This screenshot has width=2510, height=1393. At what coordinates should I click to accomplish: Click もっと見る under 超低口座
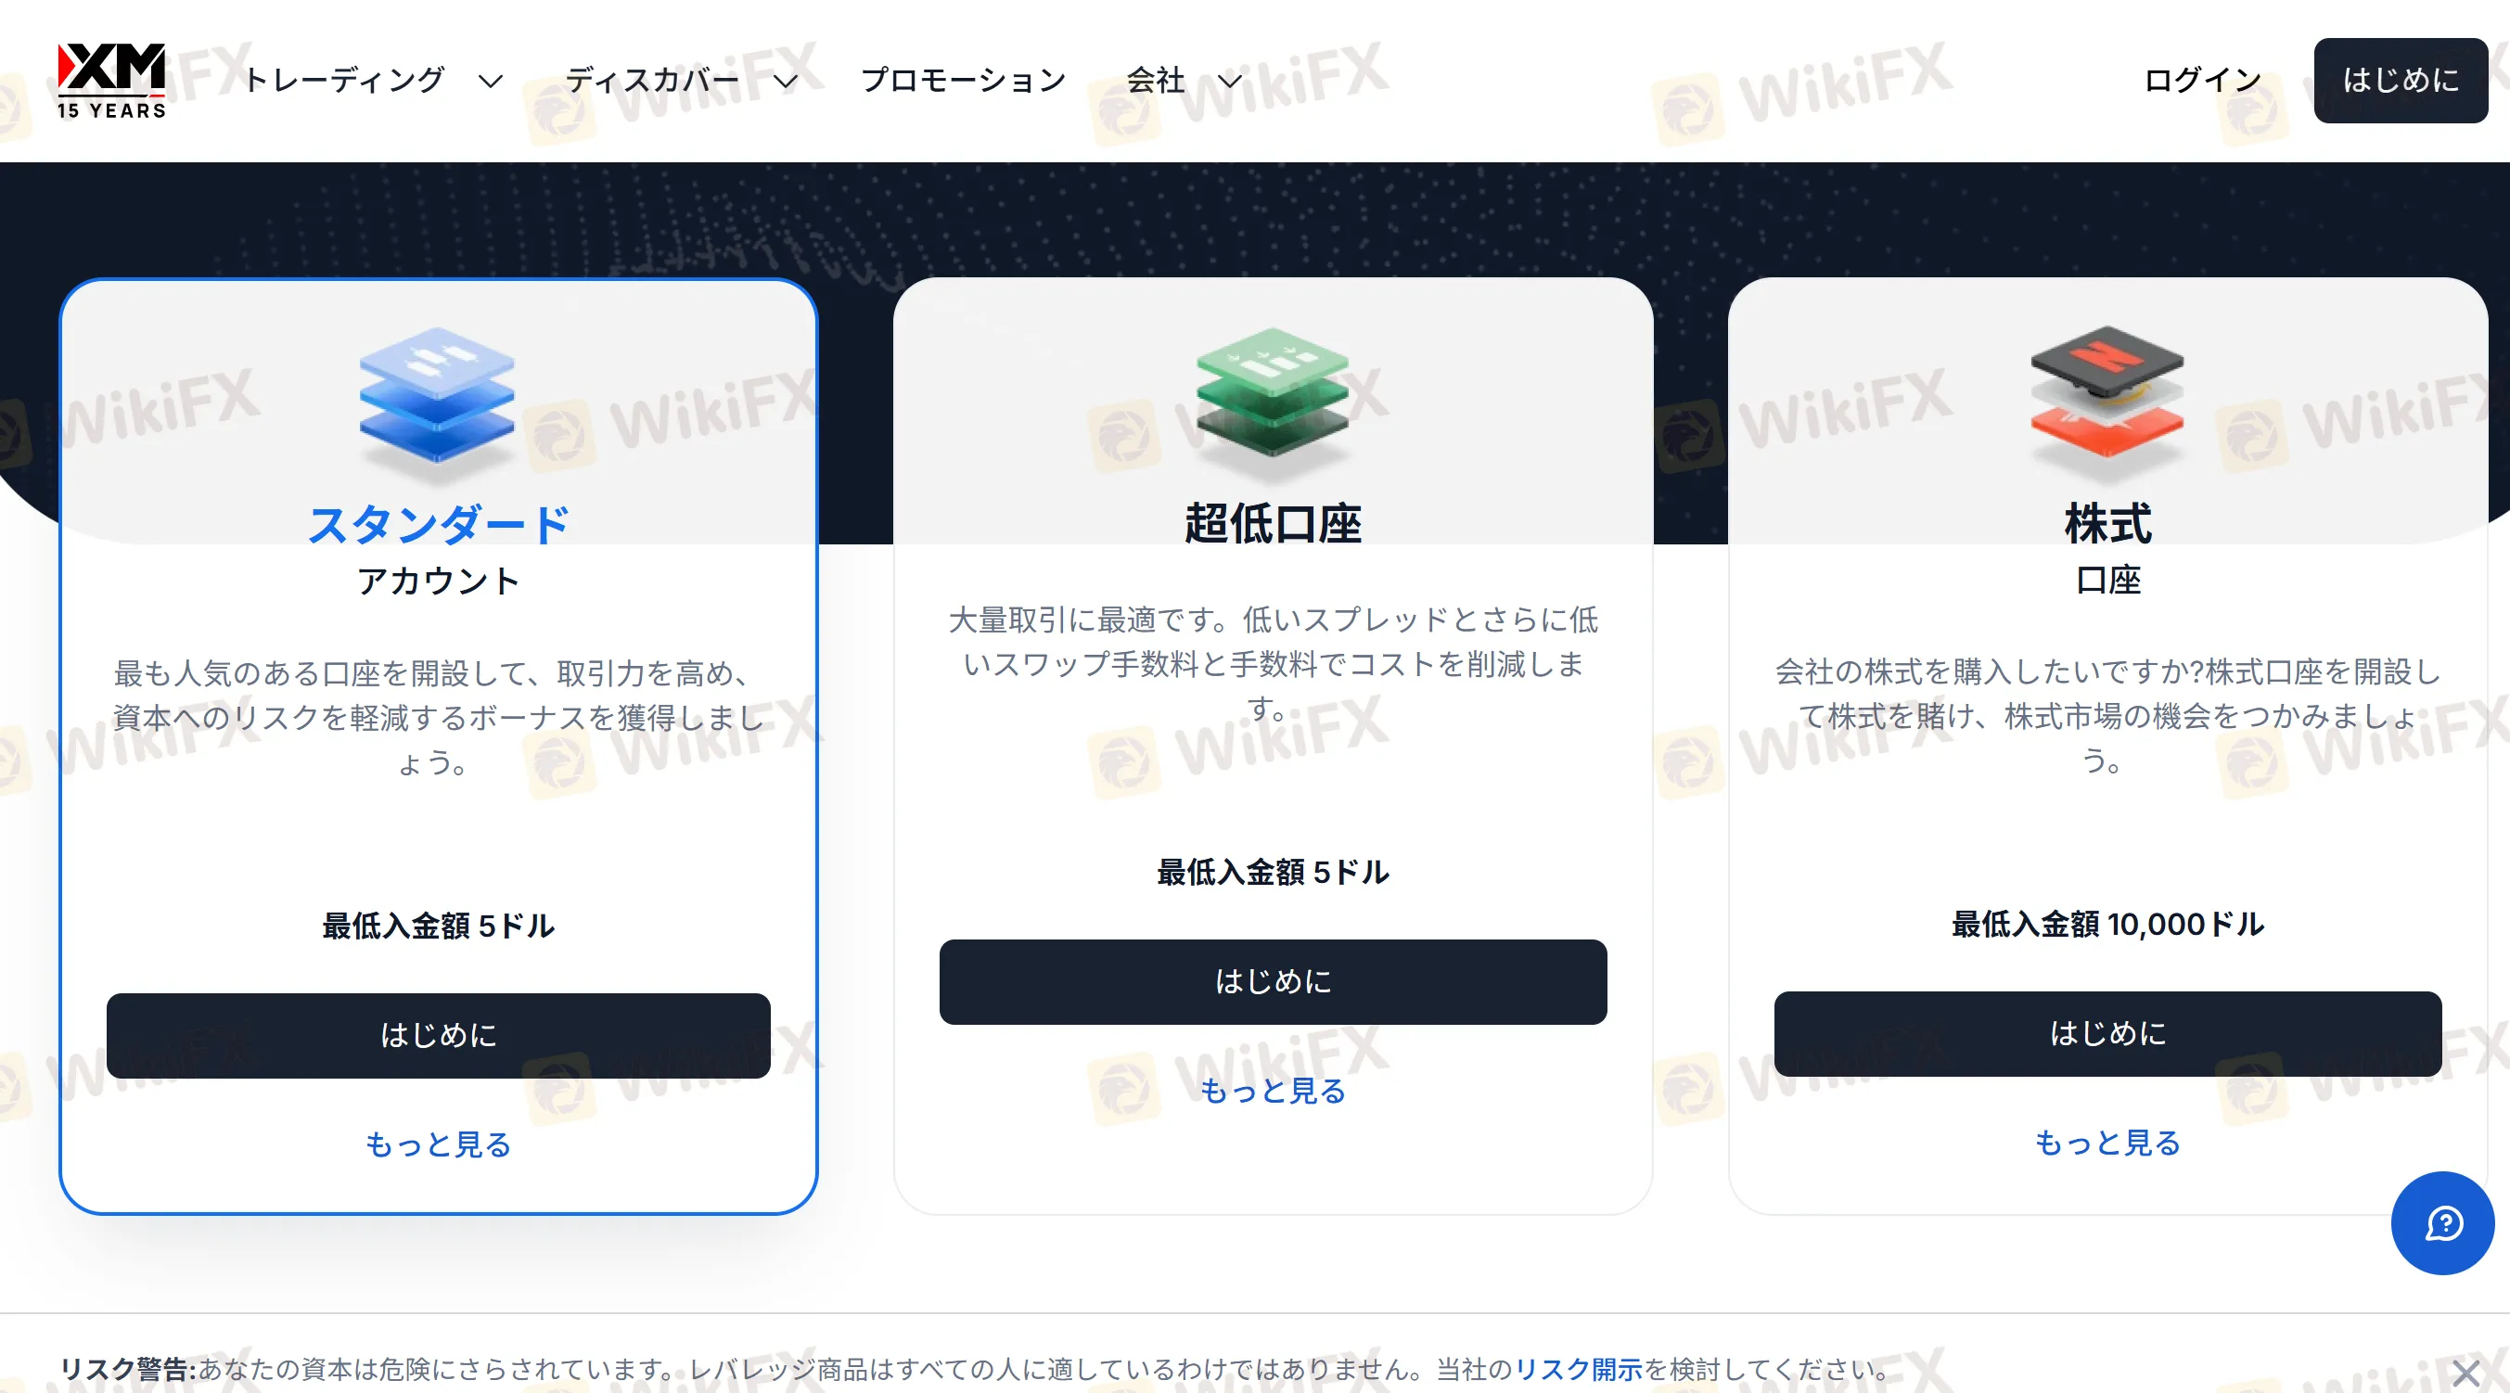tap(1273, 1091)
